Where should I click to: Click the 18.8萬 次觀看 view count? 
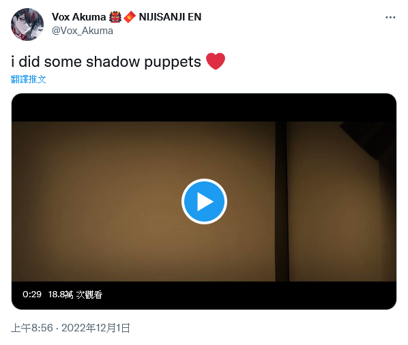(x=75, y=295)
